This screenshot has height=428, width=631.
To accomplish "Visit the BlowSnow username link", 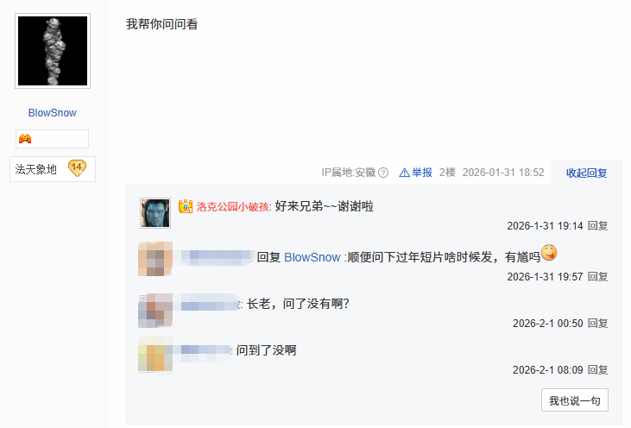I will 53,113.
